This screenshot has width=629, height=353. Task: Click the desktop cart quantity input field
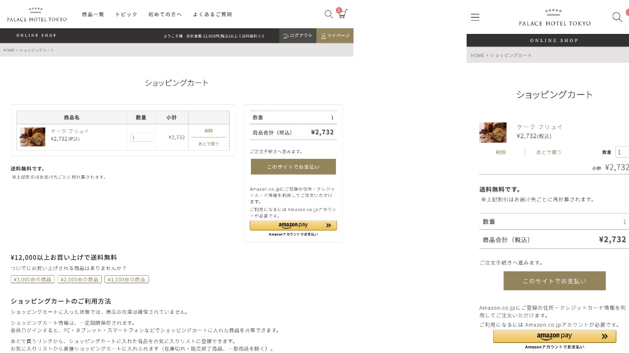[x=142, y=138]
